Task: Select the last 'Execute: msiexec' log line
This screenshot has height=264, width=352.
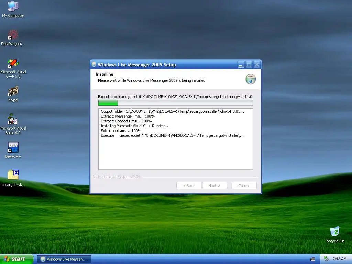Action: (172, 135)
